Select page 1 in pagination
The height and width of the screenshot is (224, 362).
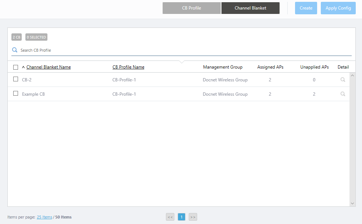(181, 217)
